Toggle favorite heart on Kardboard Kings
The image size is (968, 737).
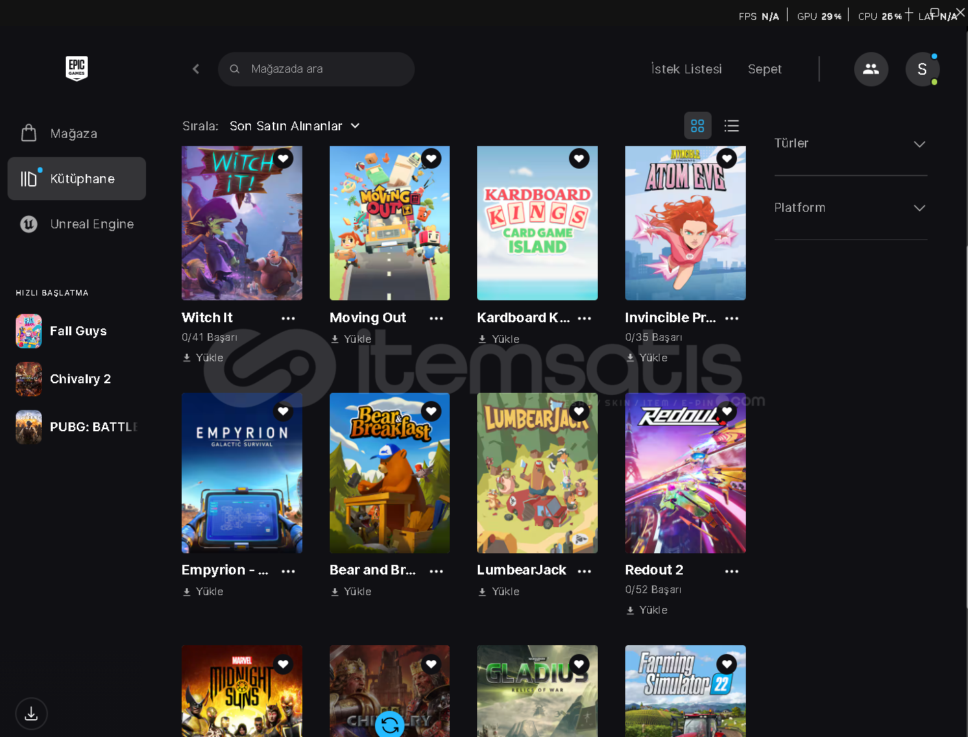(x=579, y=158)
